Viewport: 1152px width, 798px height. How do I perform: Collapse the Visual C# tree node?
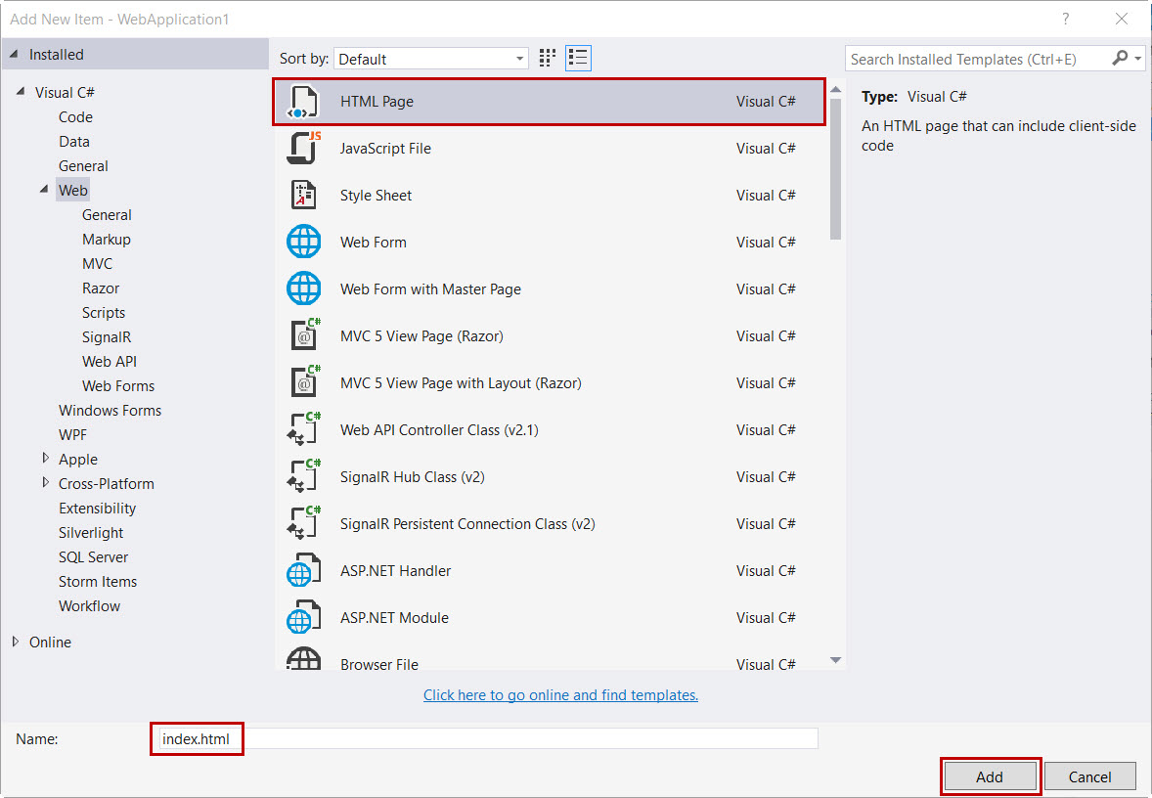point(20,92)
